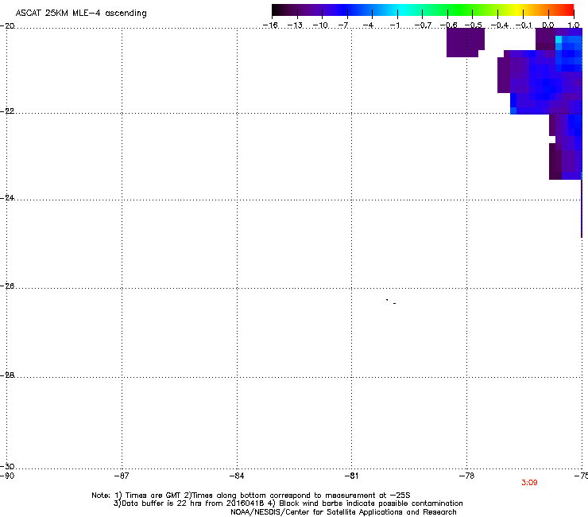Click the isolated purple data block near -78 longitude
This screenshot has width=588, height=517.
(x=465, y=42)
